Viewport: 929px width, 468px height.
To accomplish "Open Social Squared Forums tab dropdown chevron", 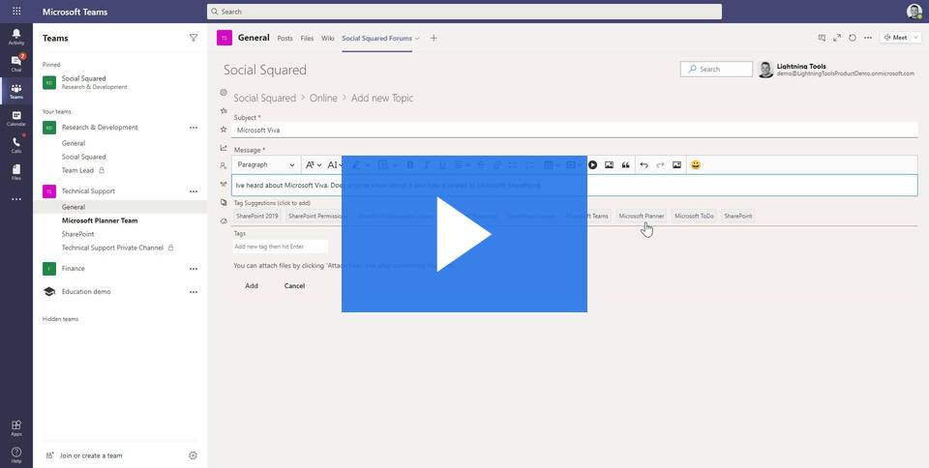I will pos(417,39).
